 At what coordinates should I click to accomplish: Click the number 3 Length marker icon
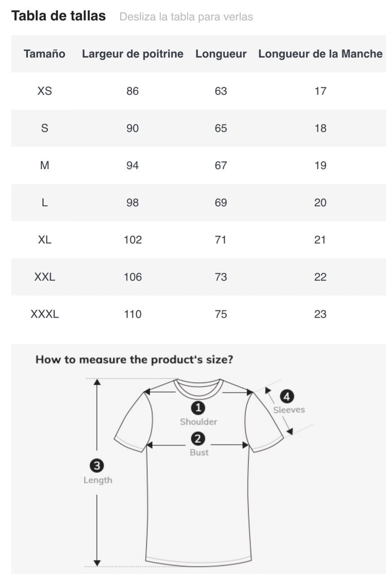(97, 466)
